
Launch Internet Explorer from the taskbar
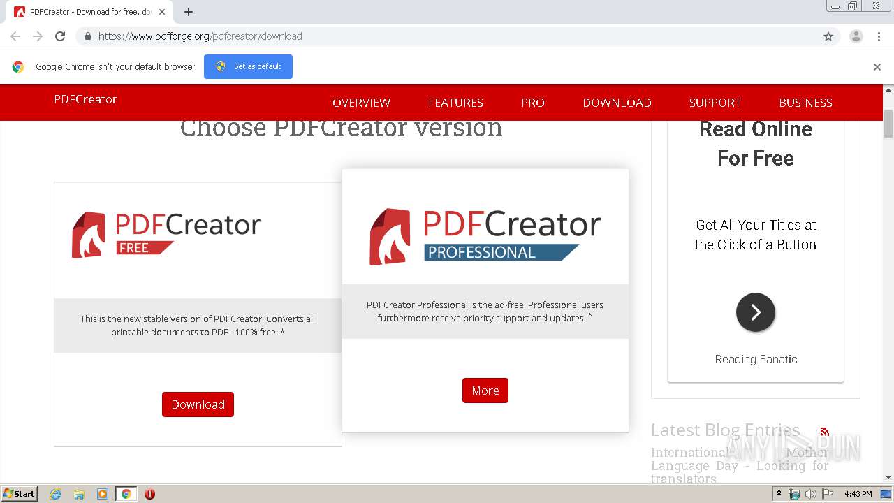pyautogui.click(x=55, y=494)
